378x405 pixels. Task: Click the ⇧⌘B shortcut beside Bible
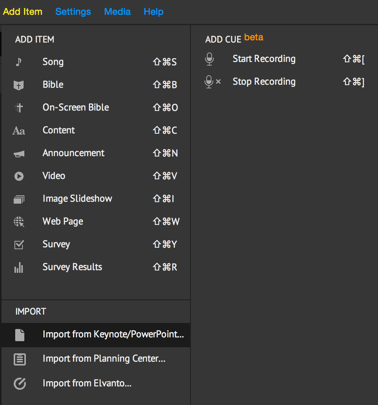[165, 85]
